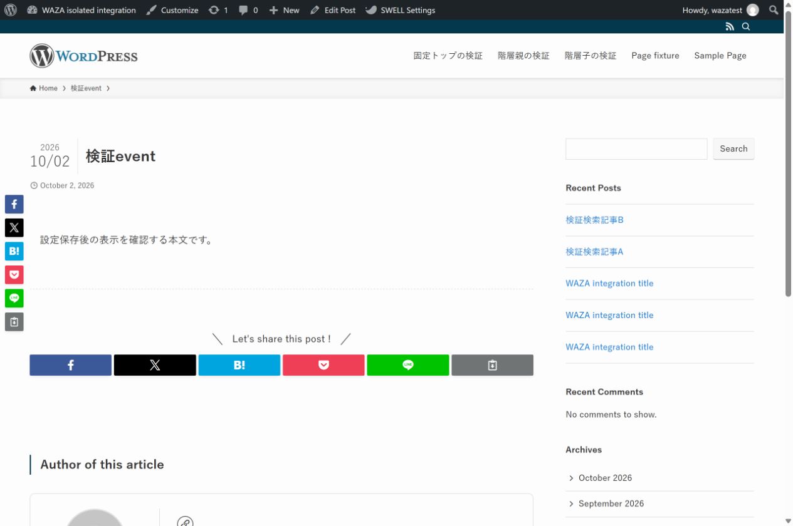
Task: Click the Search button in sidebar
Action: (x=734, y=149)
